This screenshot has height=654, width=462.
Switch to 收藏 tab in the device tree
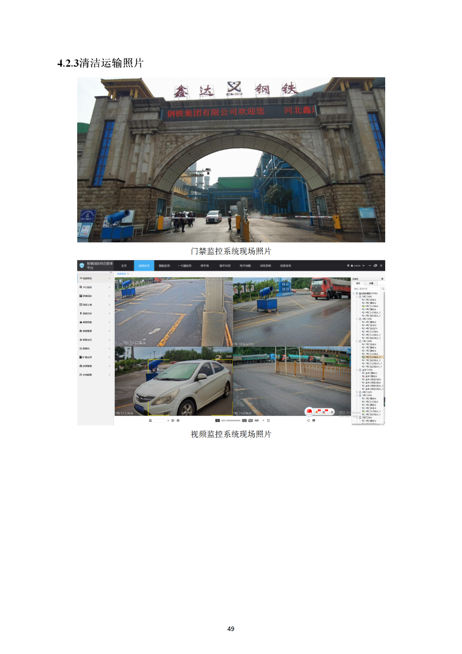[x=371, y=283]
